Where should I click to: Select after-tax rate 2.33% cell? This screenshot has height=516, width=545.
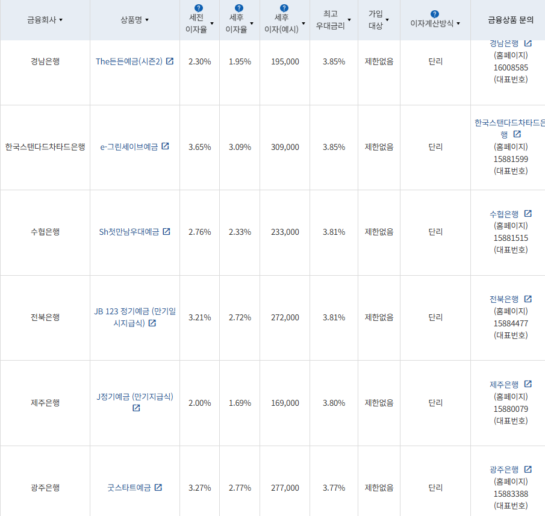pos(240,232)
